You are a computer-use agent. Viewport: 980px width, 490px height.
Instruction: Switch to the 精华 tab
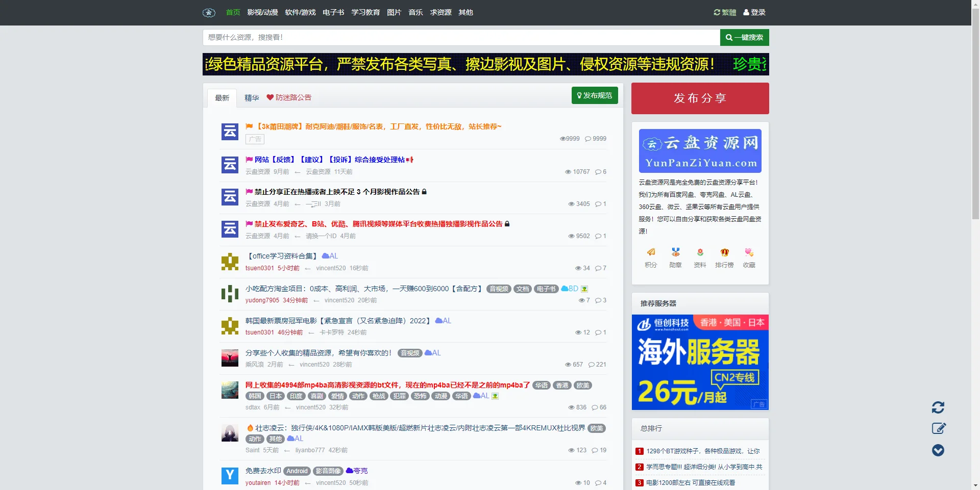point(252,97)
